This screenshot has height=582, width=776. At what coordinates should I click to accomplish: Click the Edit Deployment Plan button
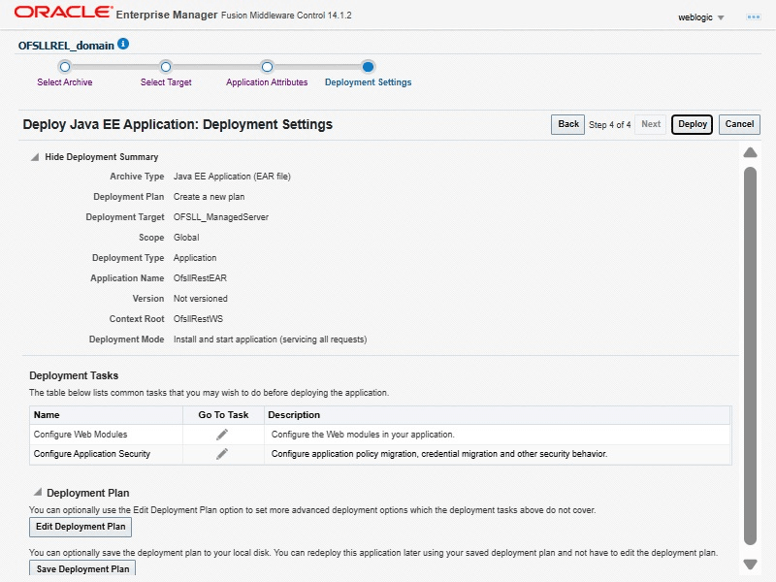point(81,527)
